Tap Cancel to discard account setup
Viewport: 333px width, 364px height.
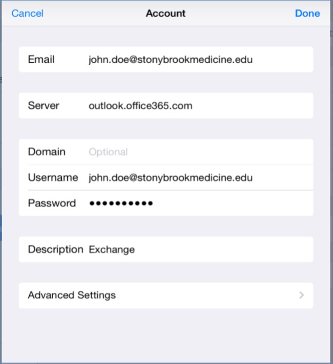(x=27, y=14)
